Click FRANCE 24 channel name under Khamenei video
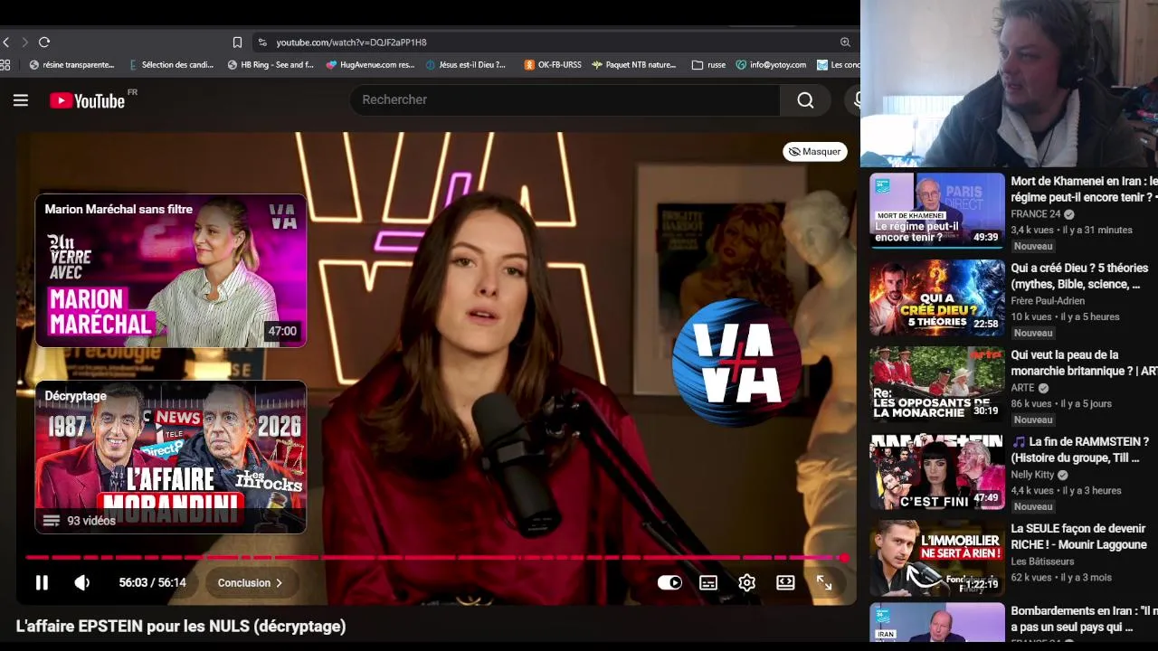 (1036, 214)
